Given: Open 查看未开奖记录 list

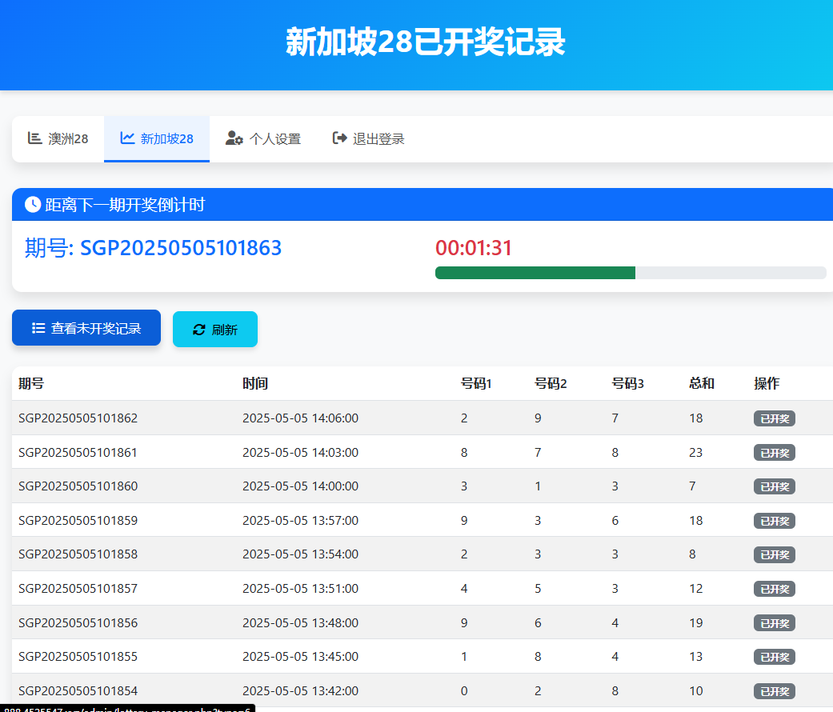Looking at the screenshot, I should point(86,327).
